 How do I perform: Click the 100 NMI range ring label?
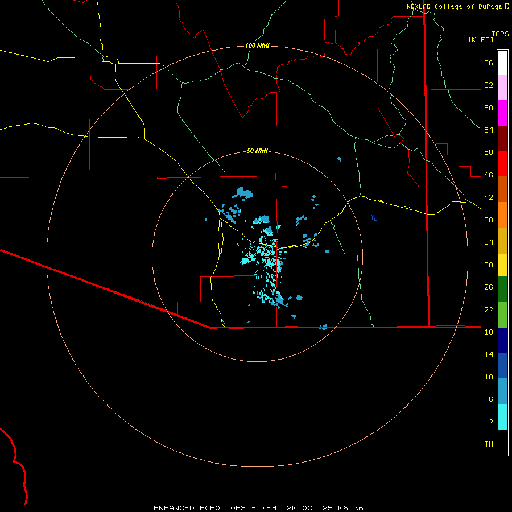coord(257,46)
